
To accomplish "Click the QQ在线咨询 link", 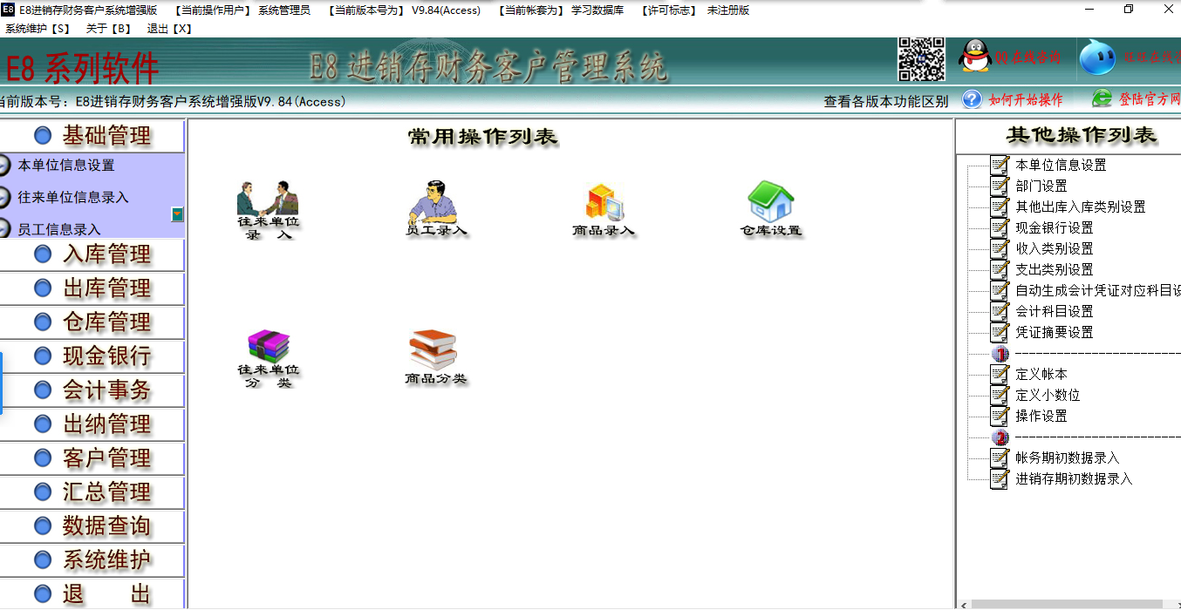I will 1028,58.
